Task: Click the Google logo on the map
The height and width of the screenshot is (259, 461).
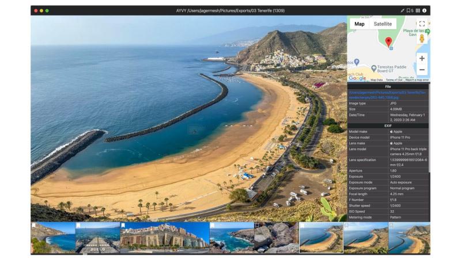Action: (357, 78)
